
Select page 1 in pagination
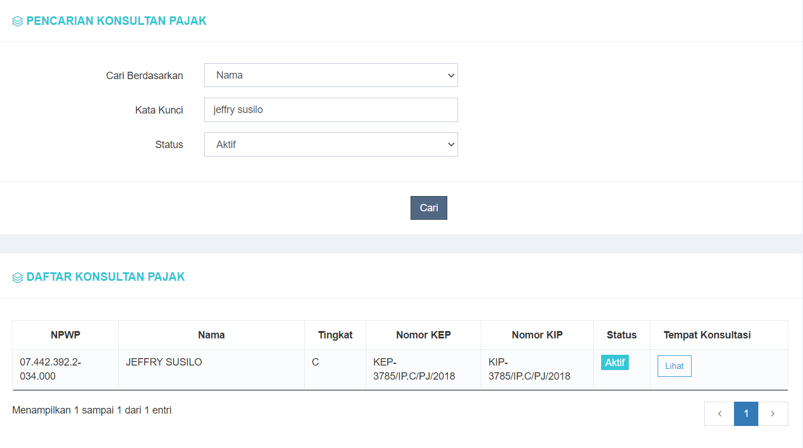click(746, 414)
